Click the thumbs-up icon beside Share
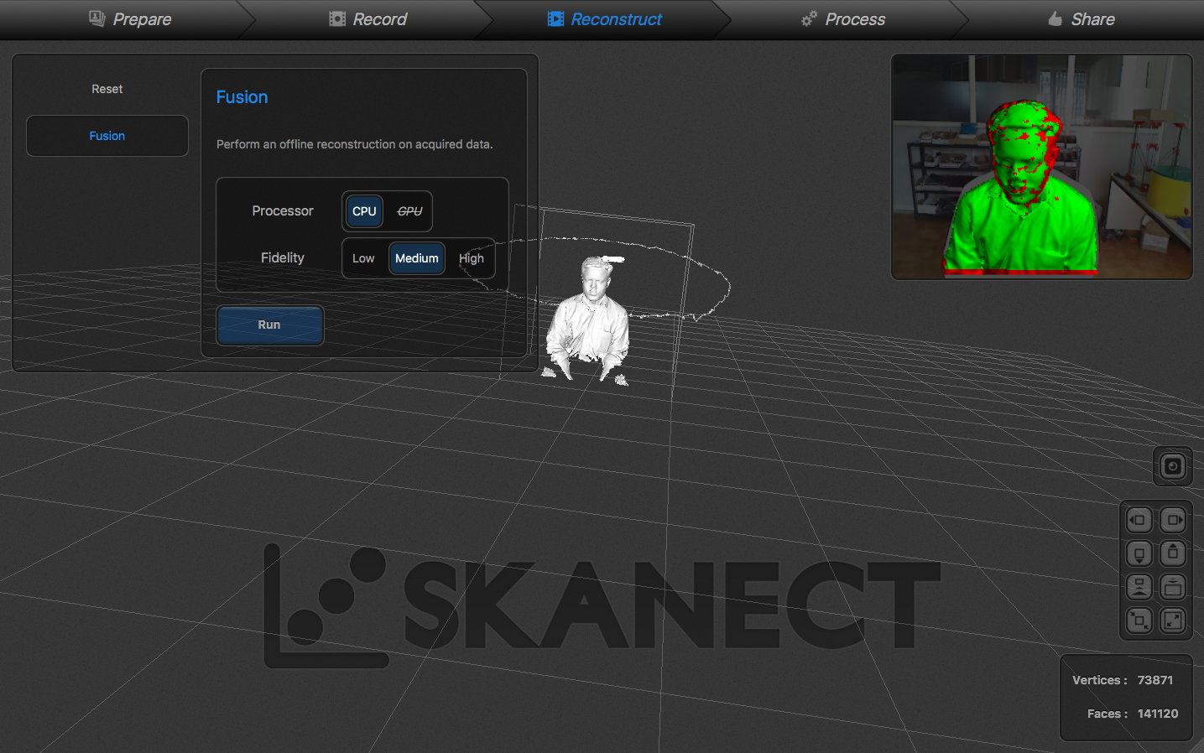 [1055, 19]
